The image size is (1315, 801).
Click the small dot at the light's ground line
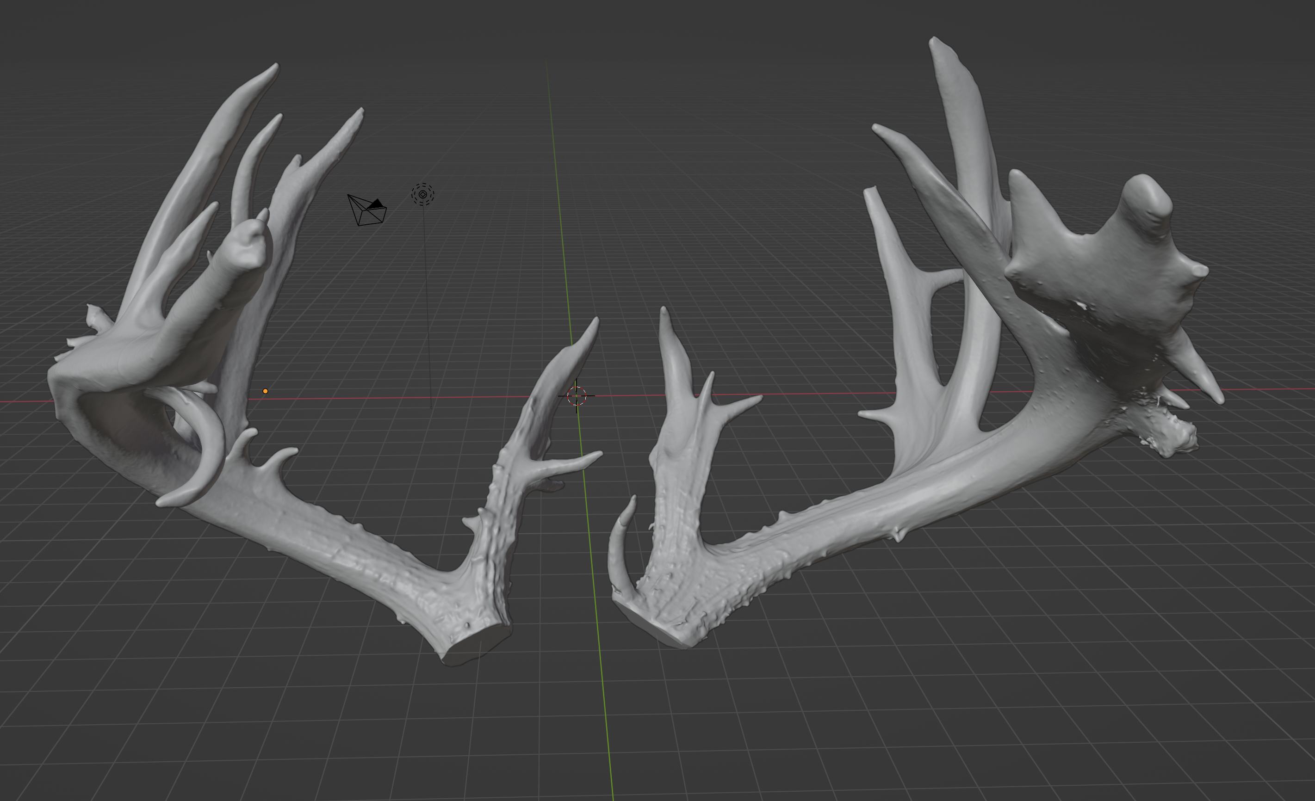tap(431, 407)
